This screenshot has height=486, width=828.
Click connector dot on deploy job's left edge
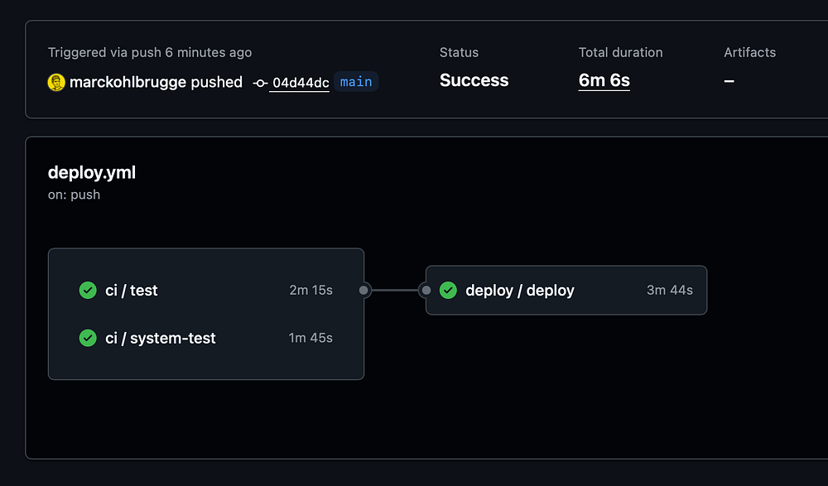click(x=426, y=291)
